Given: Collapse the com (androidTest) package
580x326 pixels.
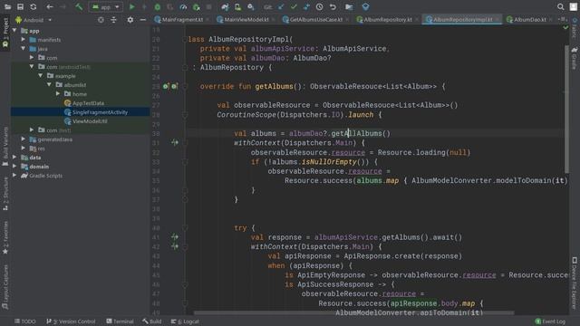Looking at the screenshot, I should pyautogui.click(x=32, y=66).
